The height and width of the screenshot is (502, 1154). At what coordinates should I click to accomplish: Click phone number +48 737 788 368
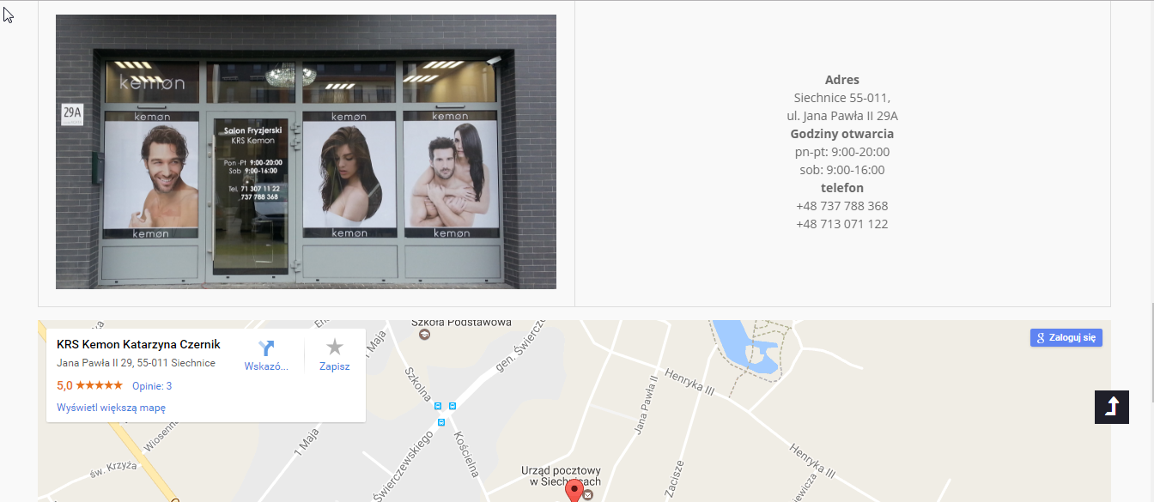pos(842,206)
